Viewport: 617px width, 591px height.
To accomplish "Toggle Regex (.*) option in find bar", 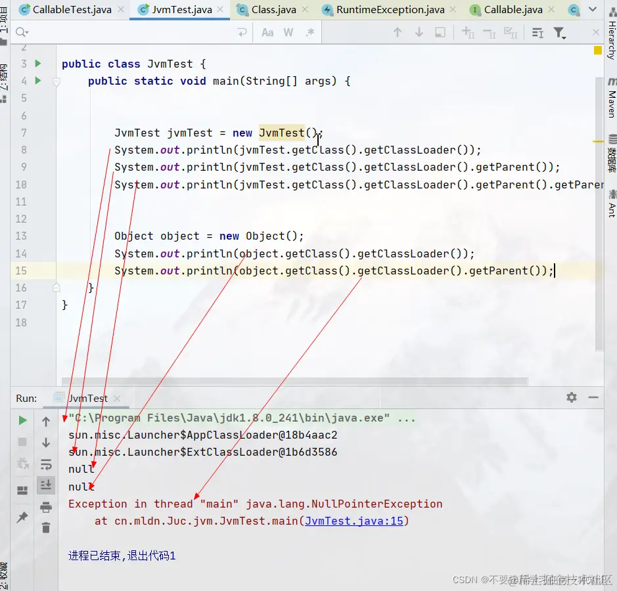I will click(310, 32).
